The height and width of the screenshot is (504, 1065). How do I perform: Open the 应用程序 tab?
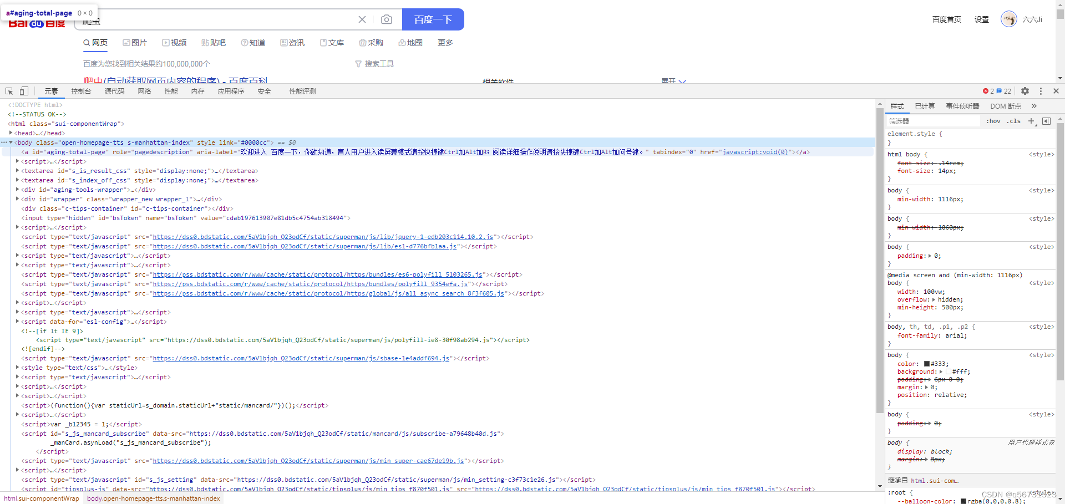point(231,91)
